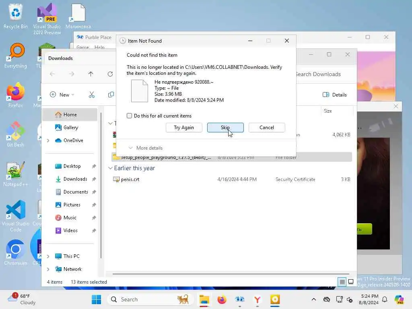Cancel the Item Not Found dialog
Screen dimensions: 412x309
[x=267, y=128]
